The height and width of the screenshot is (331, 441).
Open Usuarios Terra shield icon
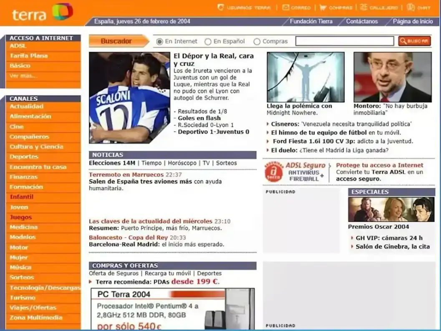tap(221, 8)
